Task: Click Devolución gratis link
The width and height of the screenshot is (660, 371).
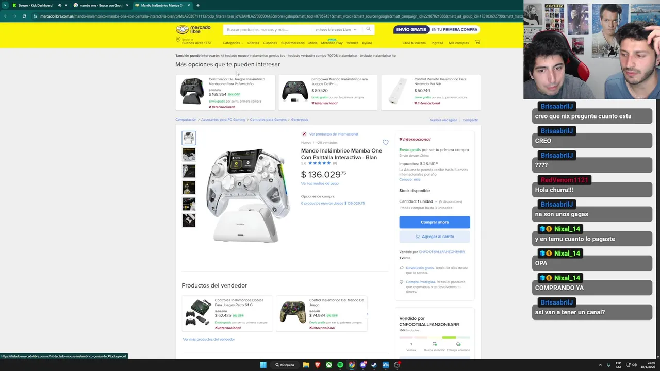Action: pos(420,268)
